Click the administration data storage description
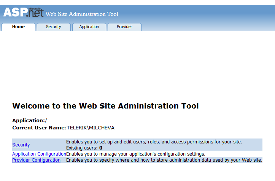 click(164, 160)
